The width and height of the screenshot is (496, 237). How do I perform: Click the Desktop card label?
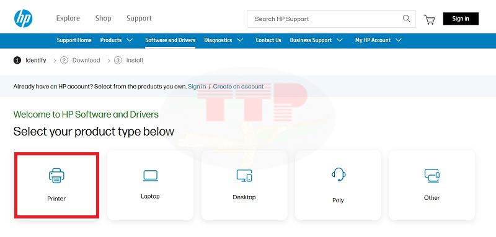(244, 197)
